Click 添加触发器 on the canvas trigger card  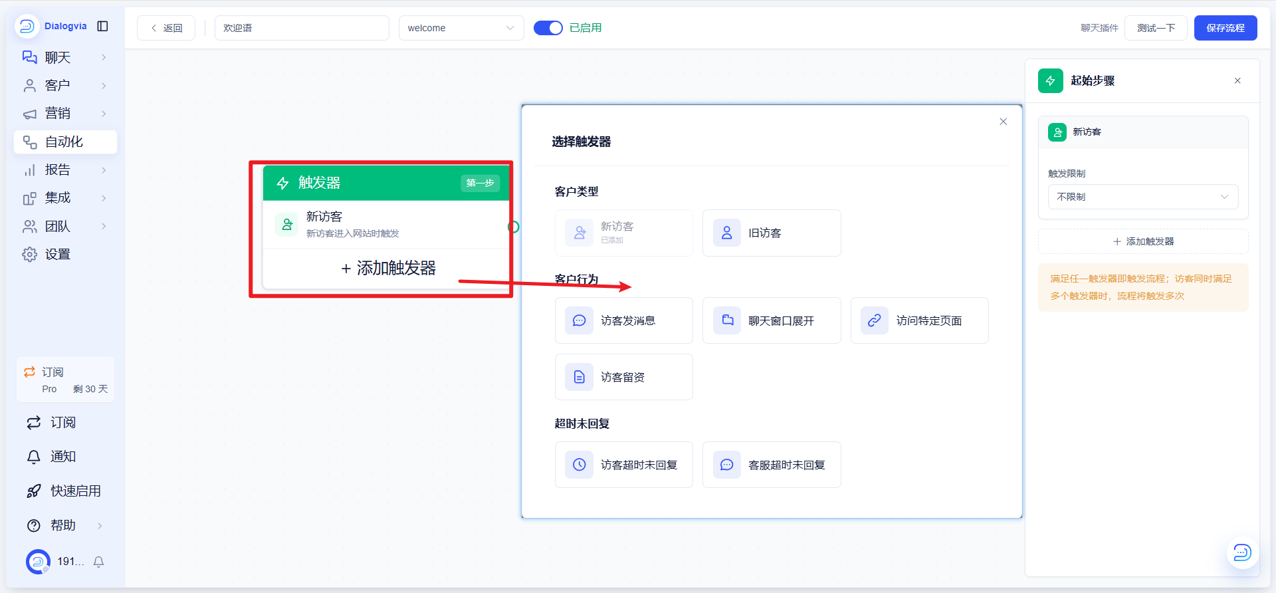click(388, 269)
